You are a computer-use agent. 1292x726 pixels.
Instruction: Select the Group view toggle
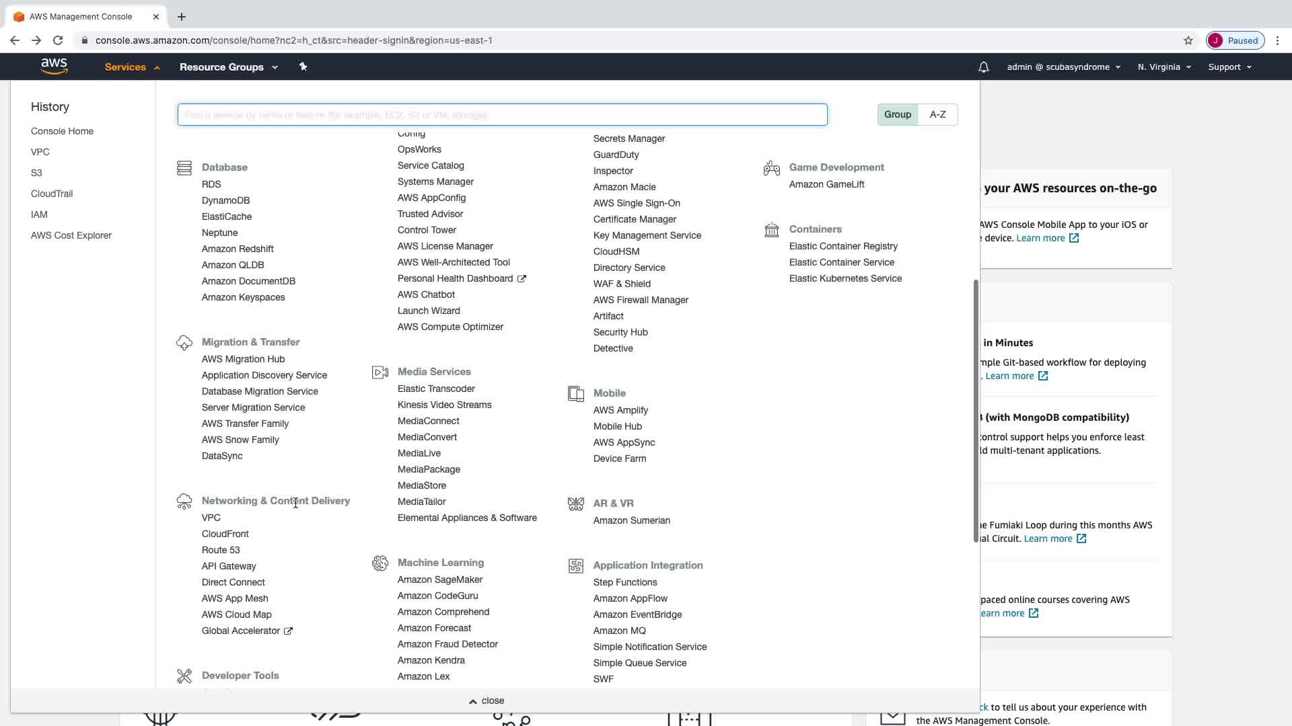[x=897, y=114]
